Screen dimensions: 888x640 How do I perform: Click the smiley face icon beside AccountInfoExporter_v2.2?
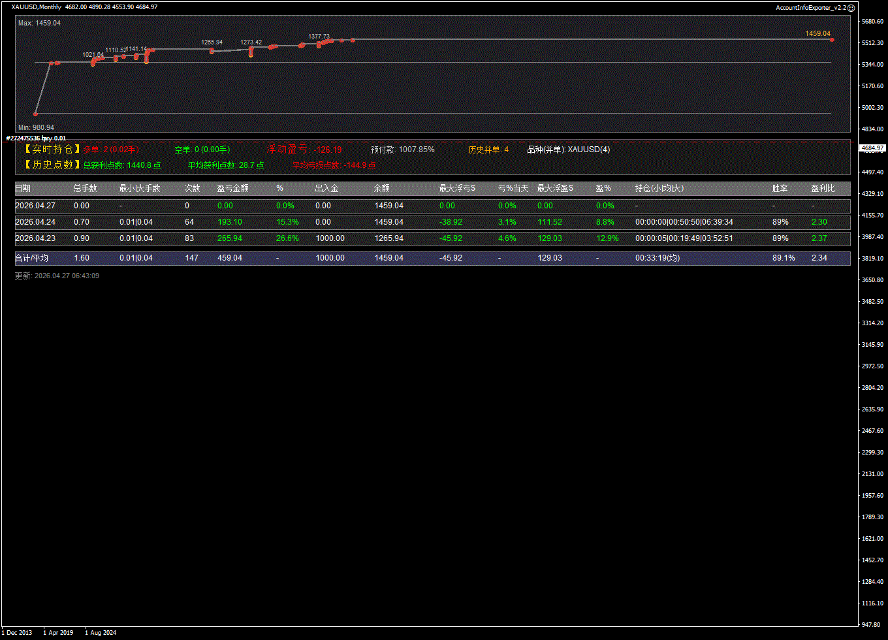pyautogui.click(x=851, y=7)
